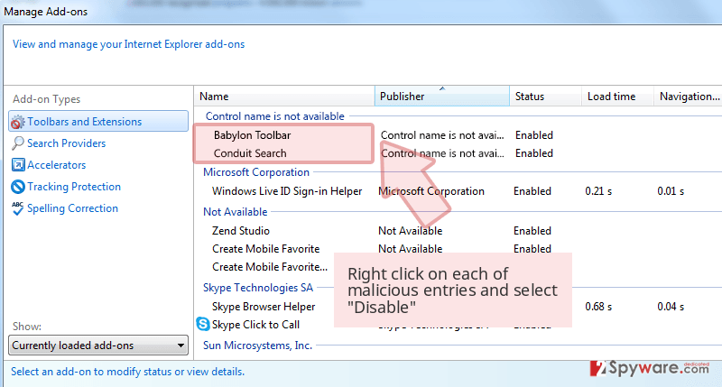Choose Spelling Correction add-on type

[x=73, y=208]
